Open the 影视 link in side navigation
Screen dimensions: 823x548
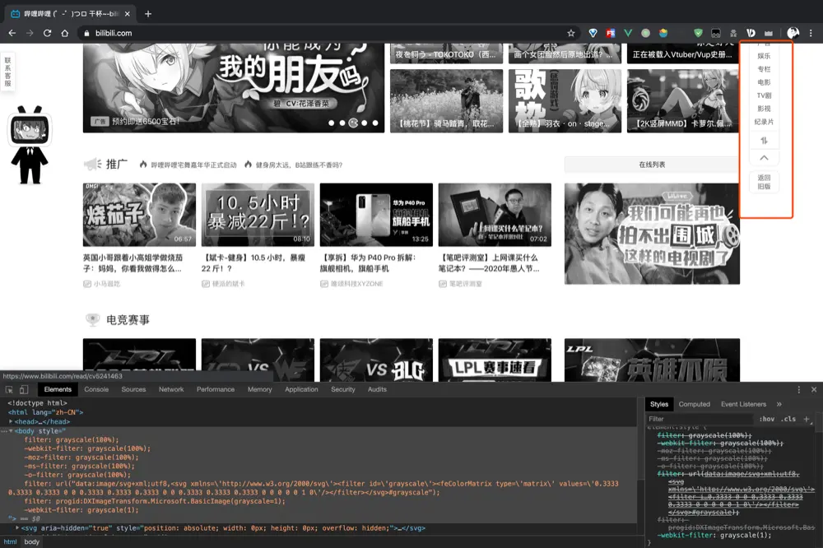point(765,109)
